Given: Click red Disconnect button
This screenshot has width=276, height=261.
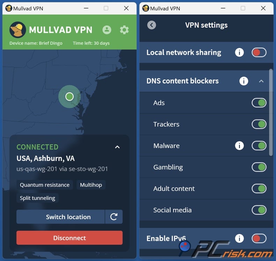Looking at the screenshot, I should pyautogui.click(x=70, y=238).
